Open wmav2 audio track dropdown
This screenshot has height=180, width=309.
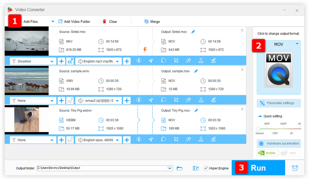tap(99, 101)
